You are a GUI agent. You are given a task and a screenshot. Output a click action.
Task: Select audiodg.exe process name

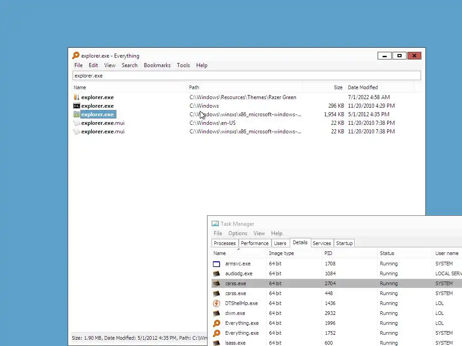pyautogui.click(x=239, y=273)
